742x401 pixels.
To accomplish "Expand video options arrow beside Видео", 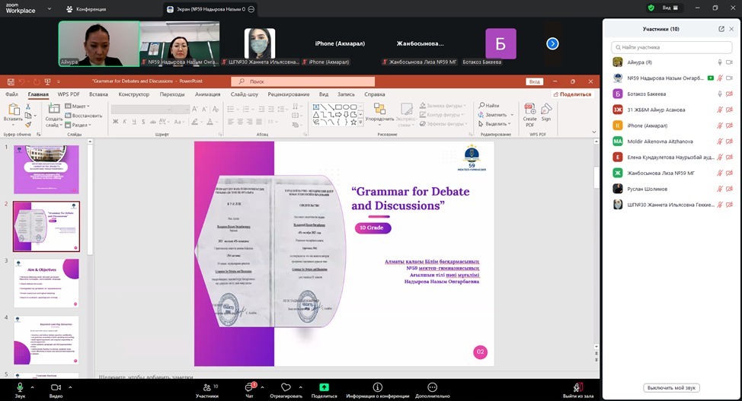I will (x=70, y=386).
